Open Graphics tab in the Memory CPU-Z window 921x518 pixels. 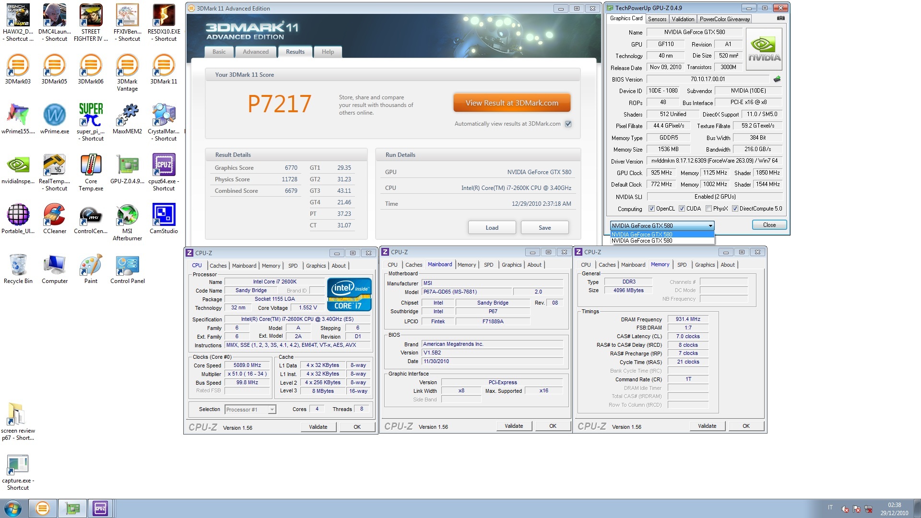click(705, 265)
